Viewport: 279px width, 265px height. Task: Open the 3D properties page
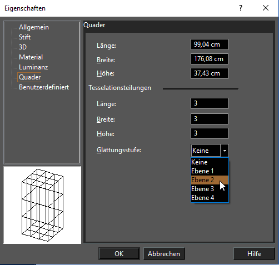23,47
